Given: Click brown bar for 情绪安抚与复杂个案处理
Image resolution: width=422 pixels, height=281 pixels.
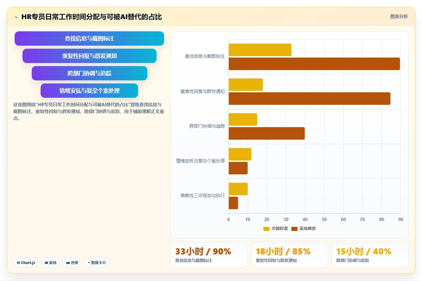Looking at the screenshot, I should (x=238, y=168).
